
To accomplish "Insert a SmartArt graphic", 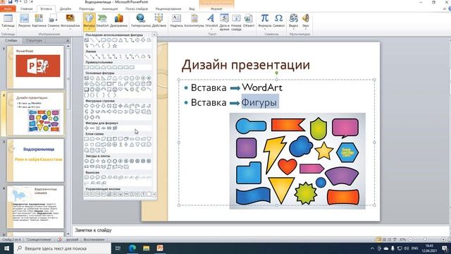I will 102,20.
